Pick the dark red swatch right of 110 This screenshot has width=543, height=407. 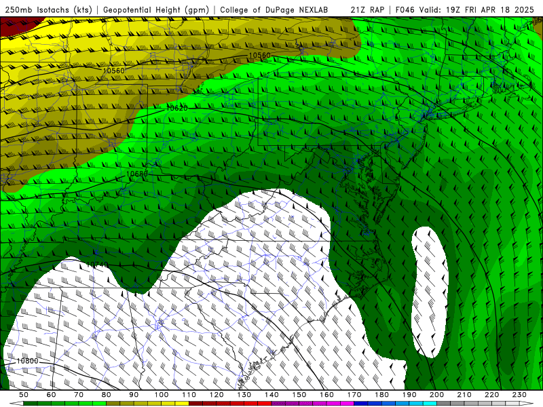click(x=195, y=404)
